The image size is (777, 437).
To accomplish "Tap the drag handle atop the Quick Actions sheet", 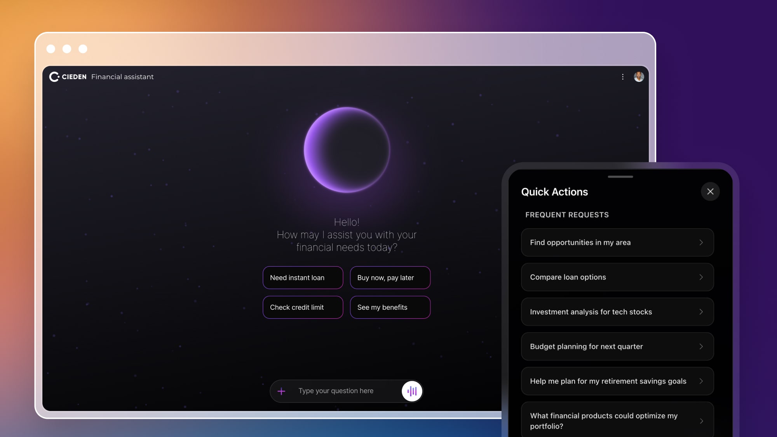I will point(620,176).
